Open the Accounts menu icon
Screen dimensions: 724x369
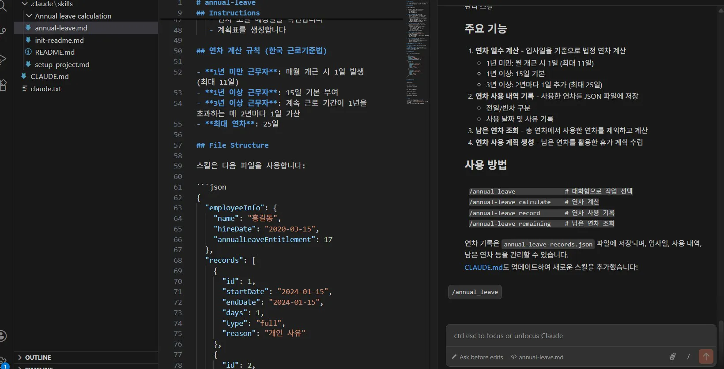click(x=3, y=336)
